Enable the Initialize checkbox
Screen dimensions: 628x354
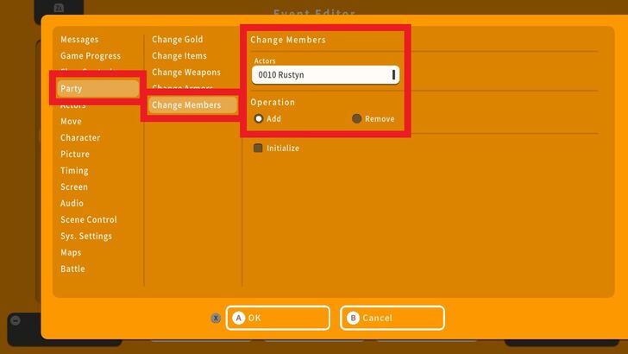tap(258, 149)
